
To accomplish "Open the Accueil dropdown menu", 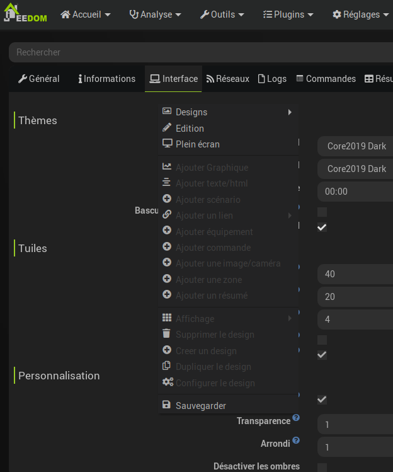I will (86, 14).
